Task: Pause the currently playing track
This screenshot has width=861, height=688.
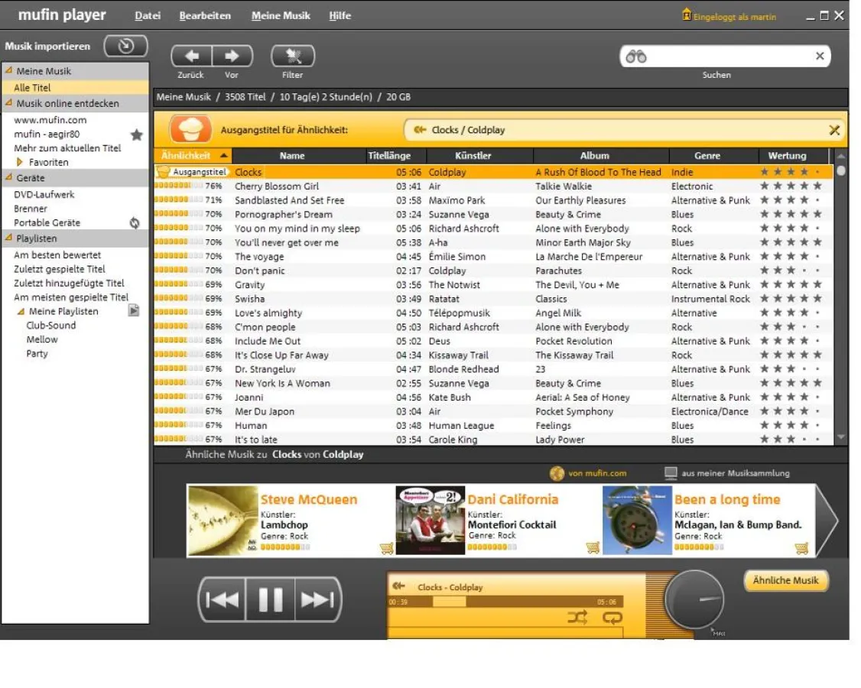Action: click(x=271, y=599)
